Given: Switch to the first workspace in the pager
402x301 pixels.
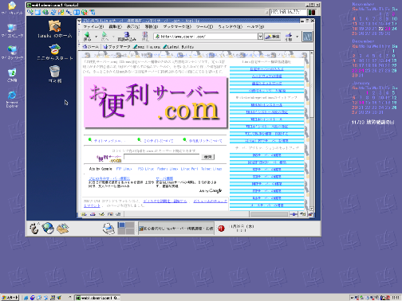Looking at the screenshot, I should (x=122, y=225).
